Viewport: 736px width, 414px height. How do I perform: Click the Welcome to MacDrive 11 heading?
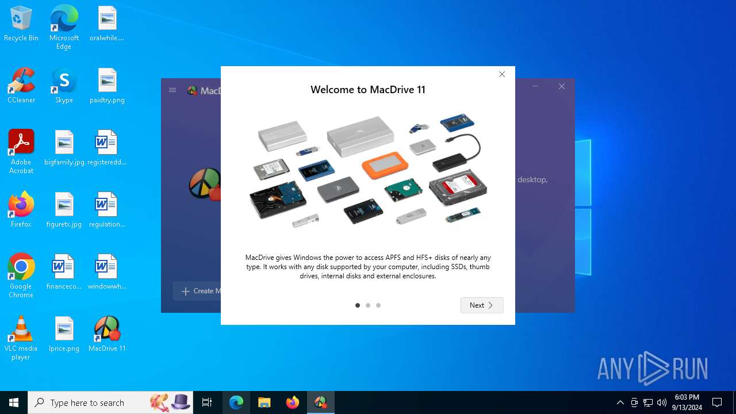(368, 90)
